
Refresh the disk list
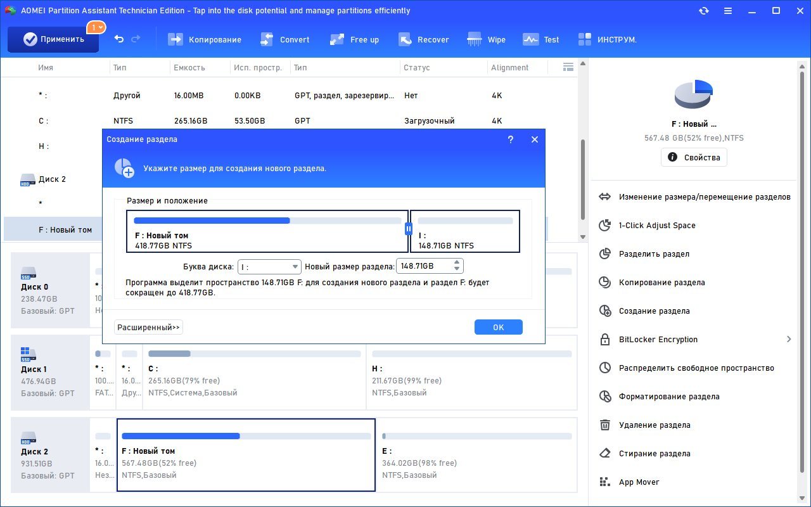pyautogui.click(x=703, y=11)
